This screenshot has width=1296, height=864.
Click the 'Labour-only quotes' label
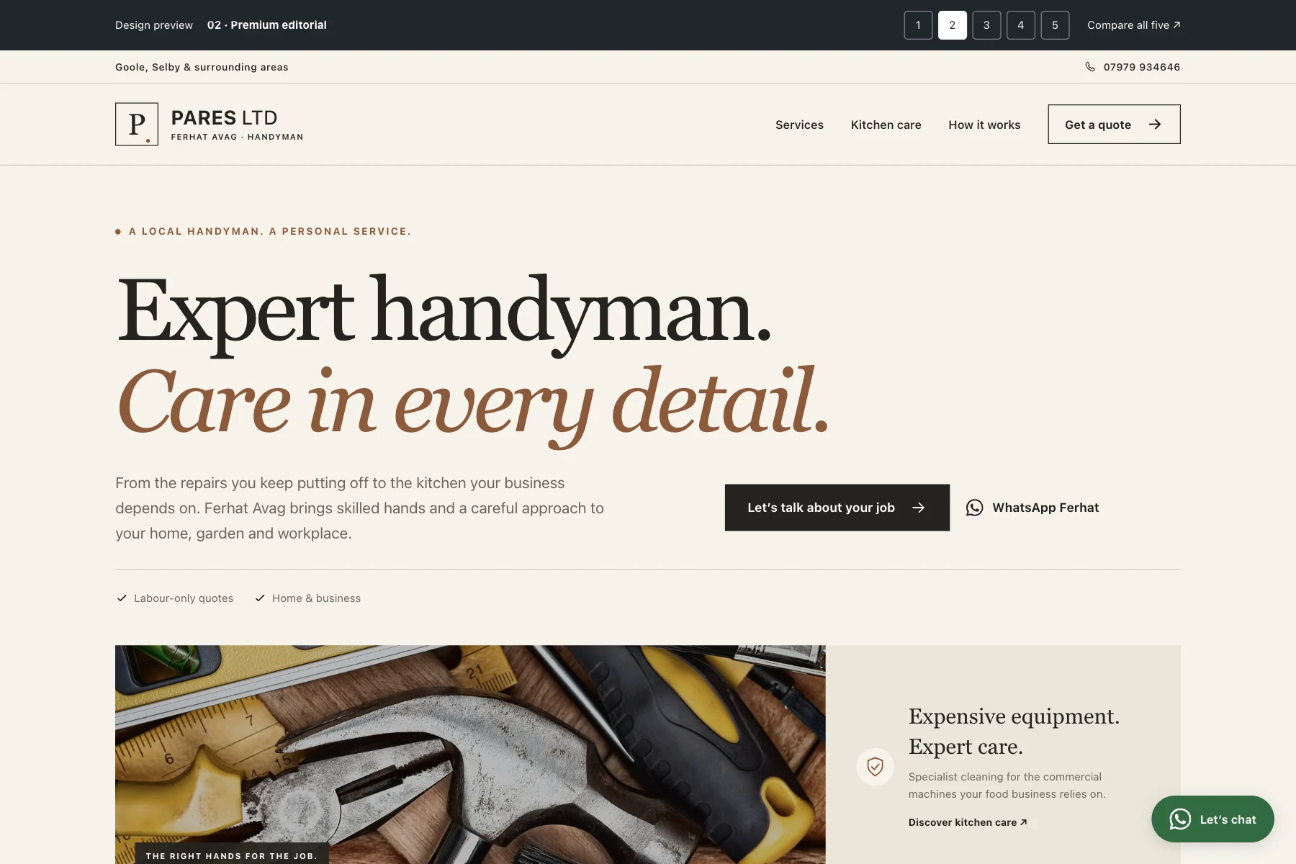(x=184, y=598)
